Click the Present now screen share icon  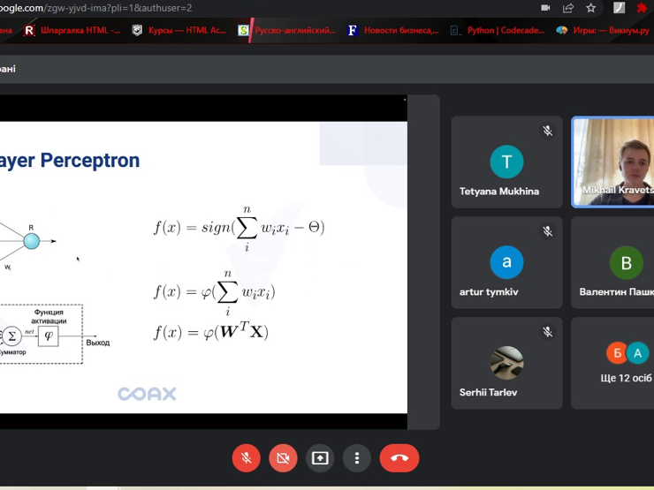pos(320,458)
